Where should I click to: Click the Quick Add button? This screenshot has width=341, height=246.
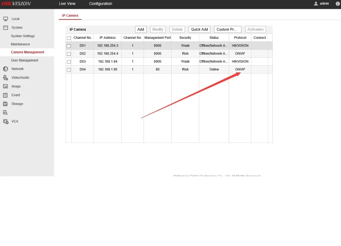point(199,30)
